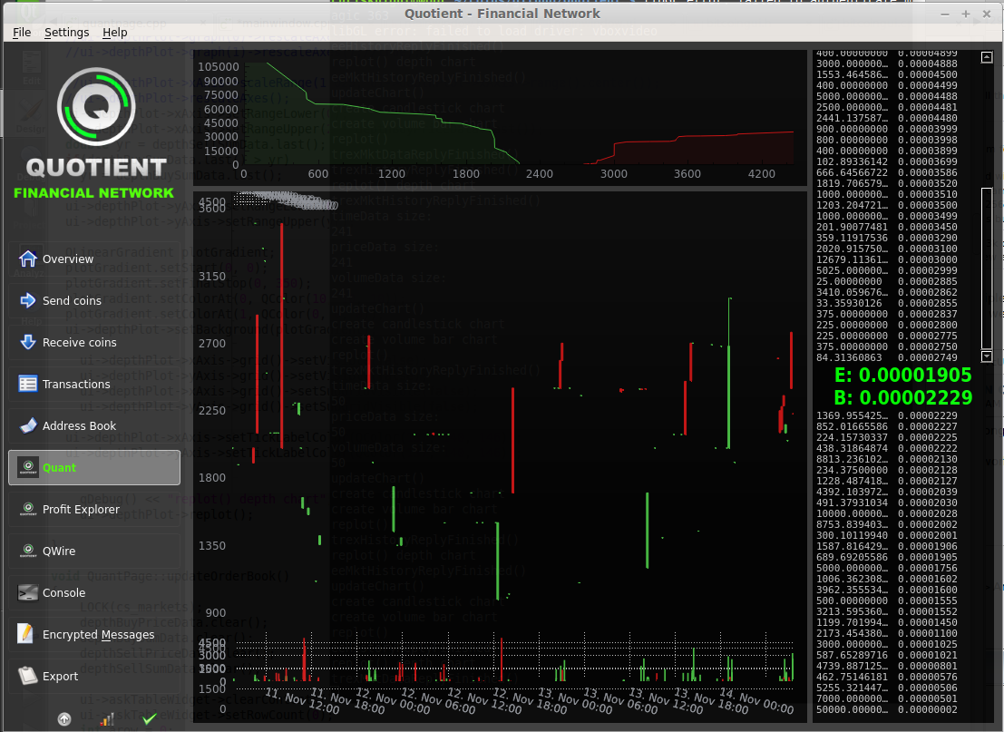Open Address Book via its book icon
Image resolution: width=1004 pixels, height=732 pixels.
pos(27,425)
